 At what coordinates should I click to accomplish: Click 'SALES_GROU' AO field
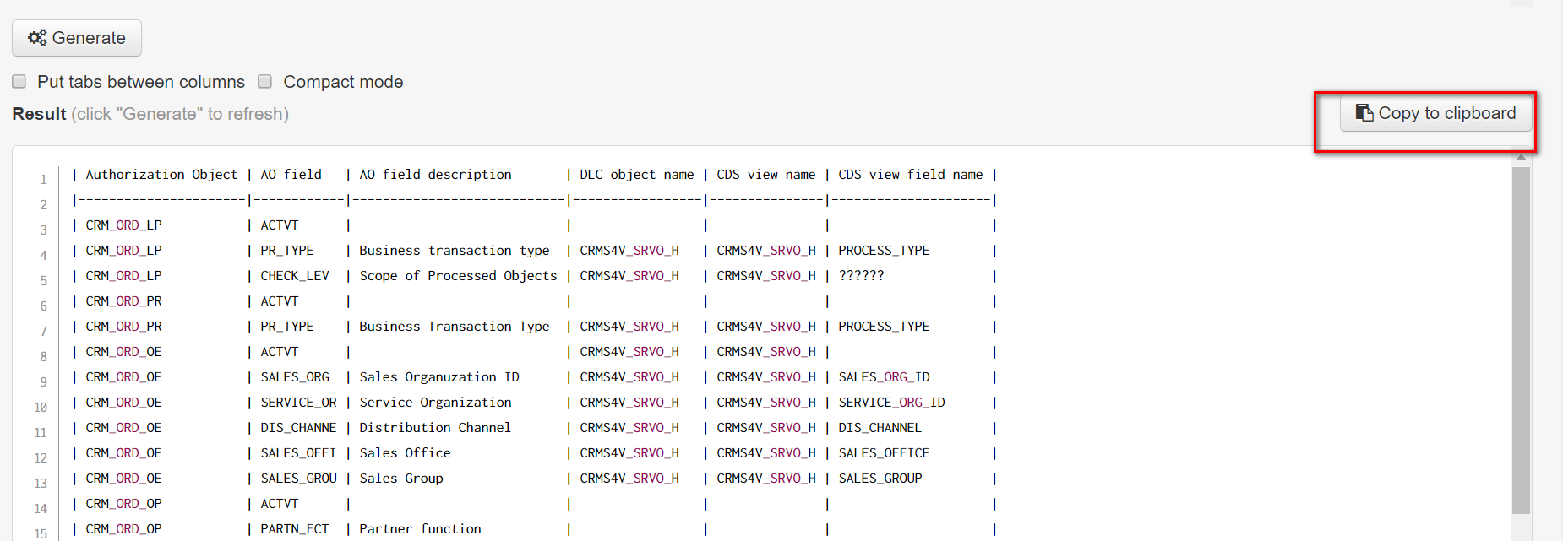pyautogui.click(x=298, y=479)
